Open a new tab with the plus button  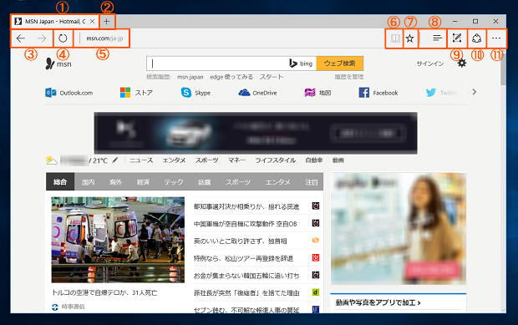point(107,22)
